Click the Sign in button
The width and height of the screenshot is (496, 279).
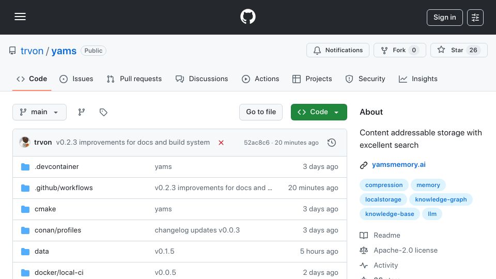(444, 18)
